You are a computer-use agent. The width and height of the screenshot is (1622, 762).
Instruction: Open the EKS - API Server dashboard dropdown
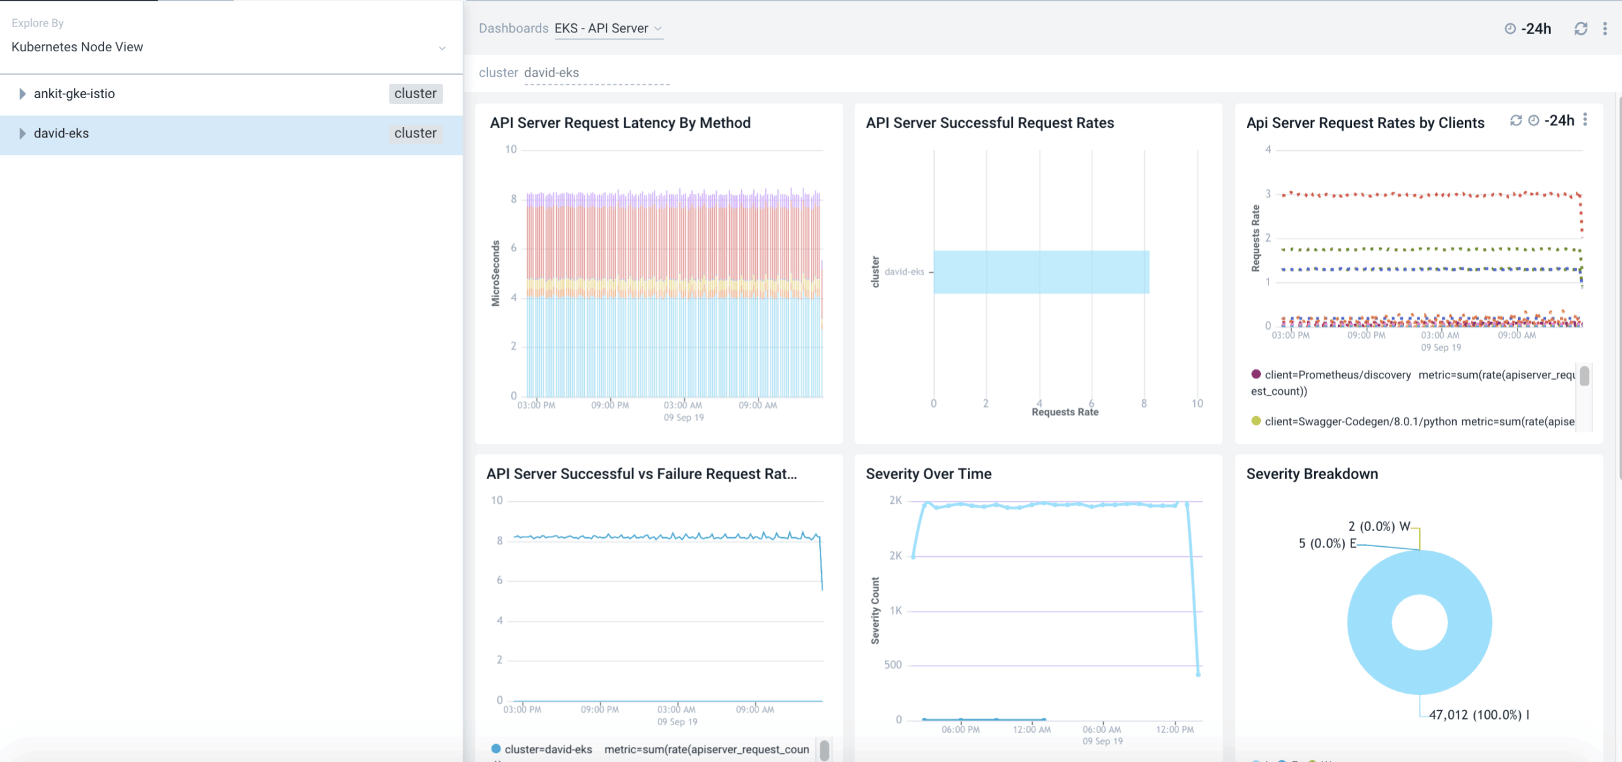coord(659,28)
